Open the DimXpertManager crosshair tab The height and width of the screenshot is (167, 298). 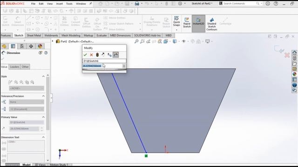tap(31, 46)
